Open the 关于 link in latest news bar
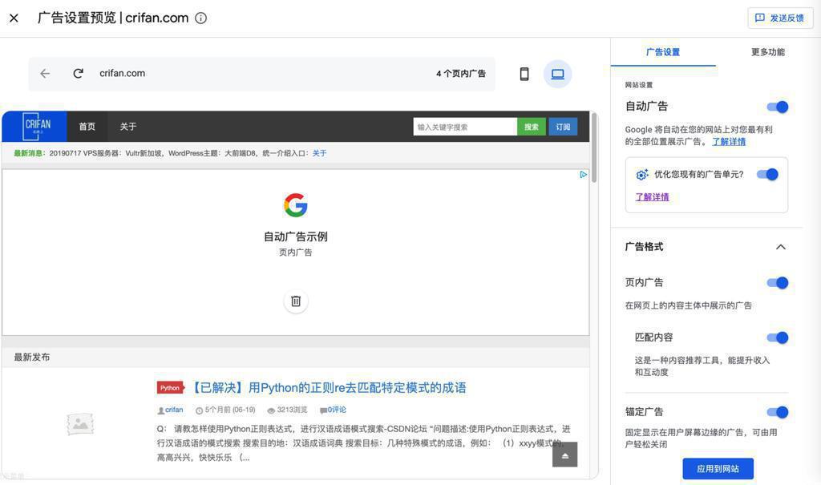Viewport: 821px width, 485px height. (x=319, y=153)
